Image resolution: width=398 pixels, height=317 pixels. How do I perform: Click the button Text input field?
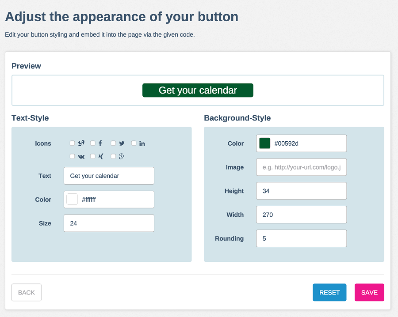109,176
